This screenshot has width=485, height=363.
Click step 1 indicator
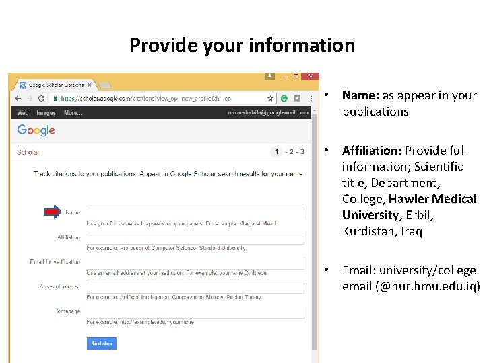click(x=277, y=151)
